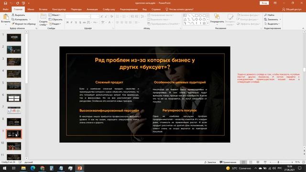Open the Notes (Заметки) pane from status bar

click(210, 162)
